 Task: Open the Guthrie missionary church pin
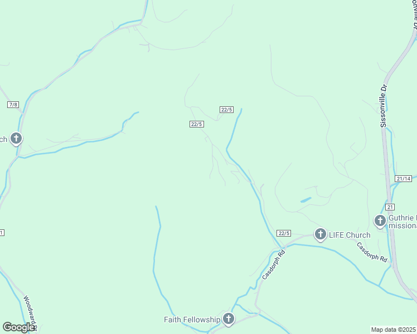[380, 221]
